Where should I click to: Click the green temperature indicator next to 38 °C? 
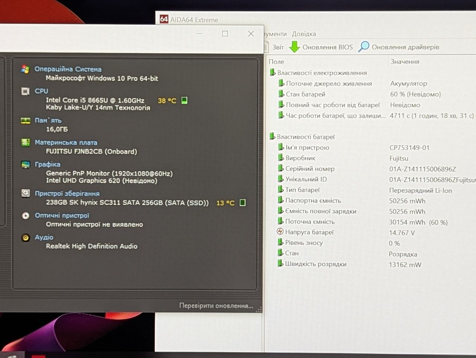184,100
